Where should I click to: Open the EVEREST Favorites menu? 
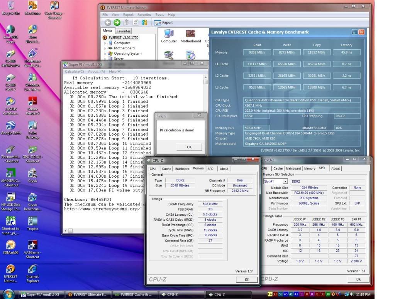144,15
